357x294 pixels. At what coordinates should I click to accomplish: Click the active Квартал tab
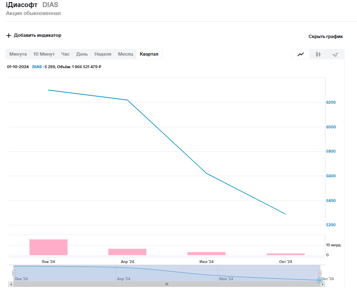(x=149, y=54)
